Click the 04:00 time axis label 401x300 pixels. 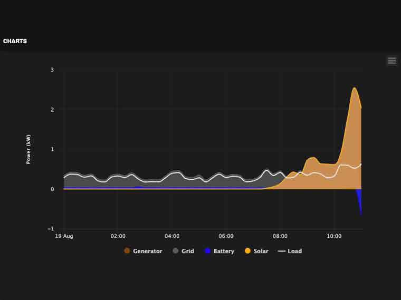(x=172, y=236)
